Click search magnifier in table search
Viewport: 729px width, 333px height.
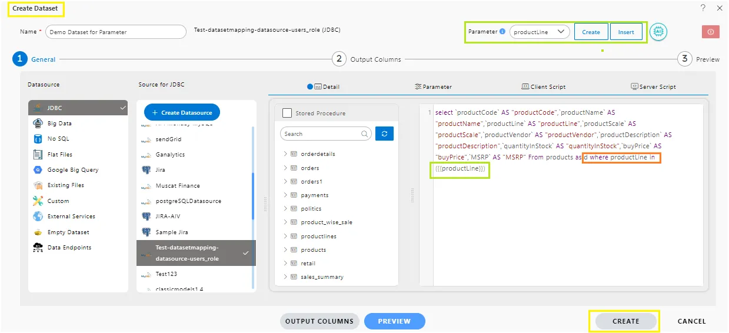365,134
